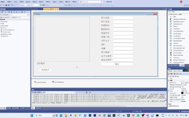
Task: Select the saveFileDialog1 component in the tray
Action: [58, 82]
